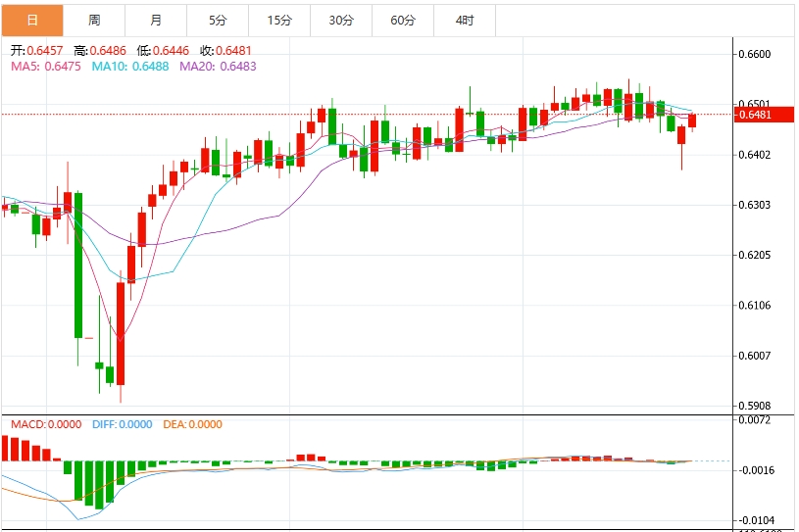Click the 0.6106 price axis label
Screen dimensions: 799x532
pyautogui.click(x=755, y=306)
